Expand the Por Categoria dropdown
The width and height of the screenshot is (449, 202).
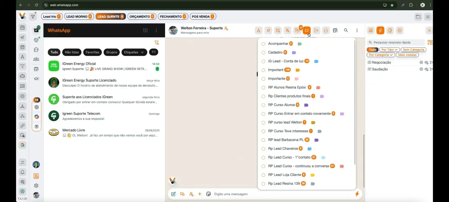tap(381, 55)
